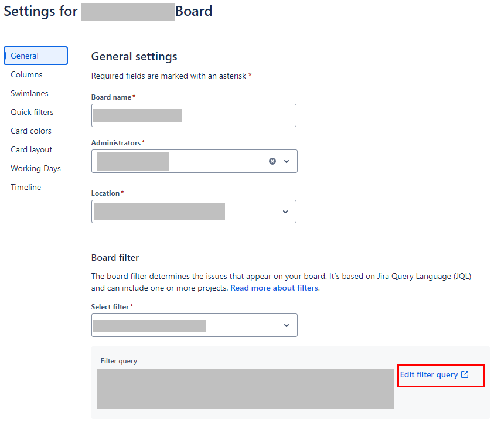Select the General settings tab
The image size is (501, 426).
tap(36, 56)
